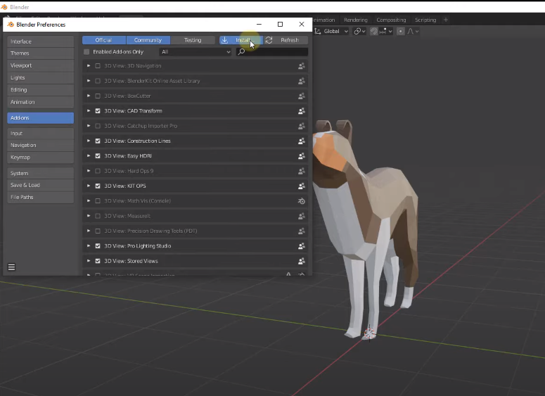Click community icon on Precision Drawing Tools row

tap(302, 231)
